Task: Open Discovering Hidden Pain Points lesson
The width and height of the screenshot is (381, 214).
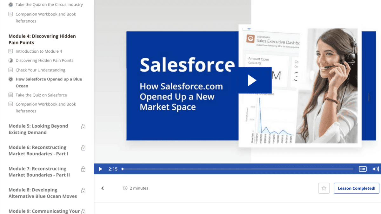Action: tap(44, 61)
